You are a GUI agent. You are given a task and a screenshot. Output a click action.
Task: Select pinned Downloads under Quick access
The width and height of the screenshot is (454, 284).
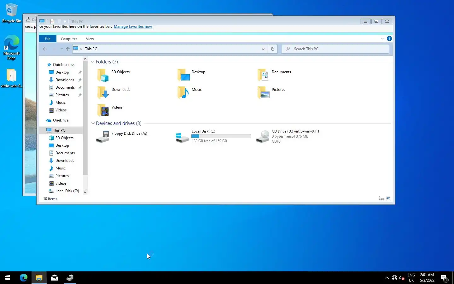[65, 80]
